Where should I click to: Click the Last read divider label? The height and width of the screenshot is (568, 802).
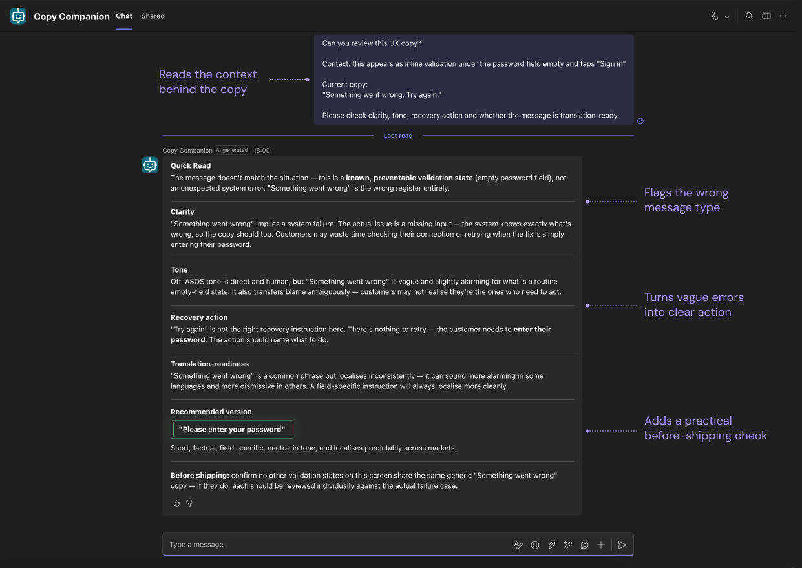point(398,136)
